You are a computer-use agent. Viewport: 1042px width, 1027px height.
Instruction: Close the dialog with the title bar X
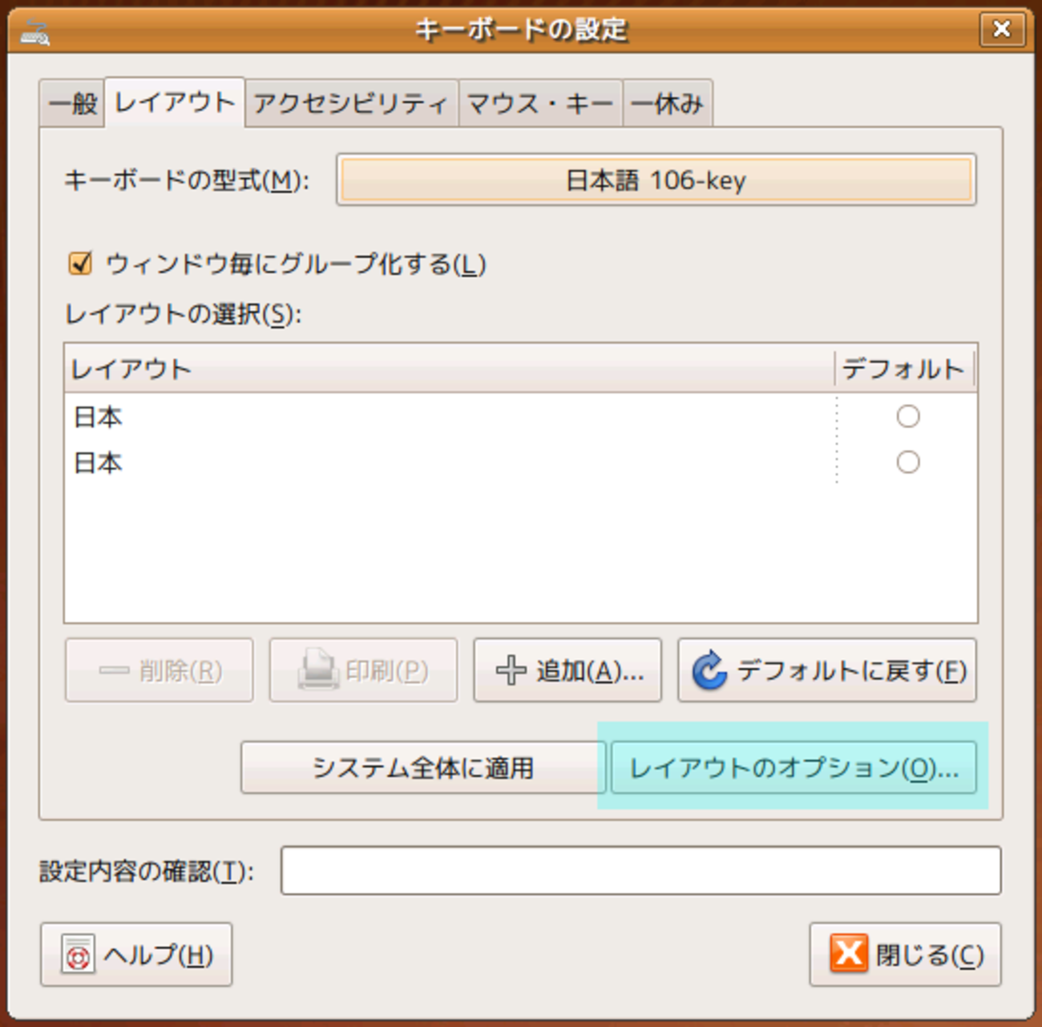pyautogui.click(x=1001, y=30)
